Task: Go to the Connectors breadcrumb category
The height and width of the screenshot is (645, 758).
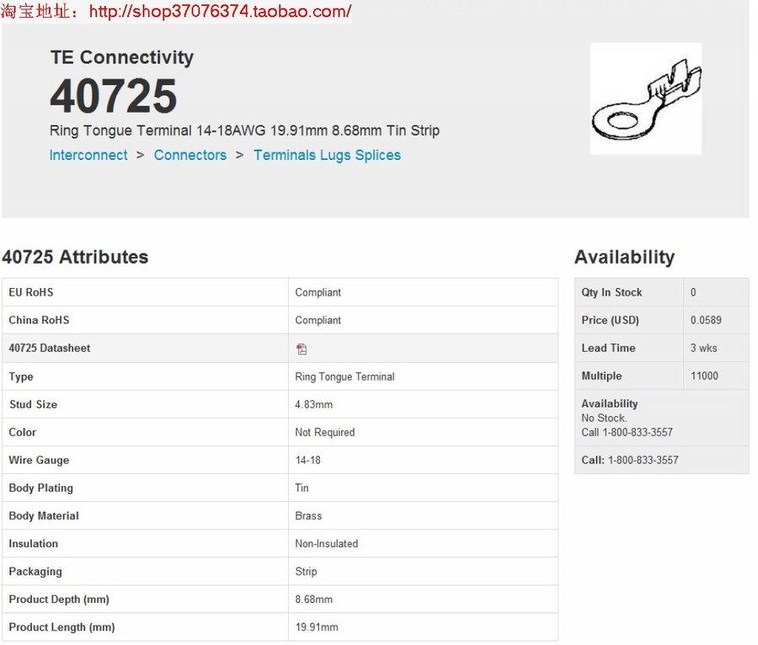Action: [189, 155]
